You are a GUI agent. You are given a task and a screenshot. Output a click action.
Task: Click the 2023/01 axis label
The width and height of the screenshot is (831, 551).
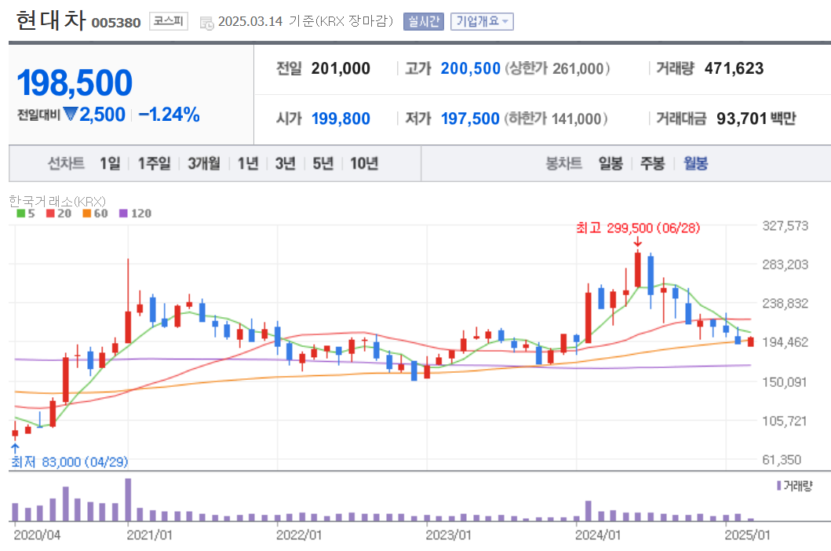click(448, 535)
